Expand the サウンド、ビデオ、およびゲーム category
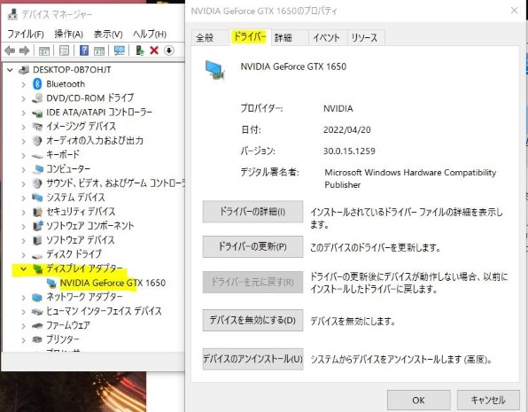 [x=23, y=183]
